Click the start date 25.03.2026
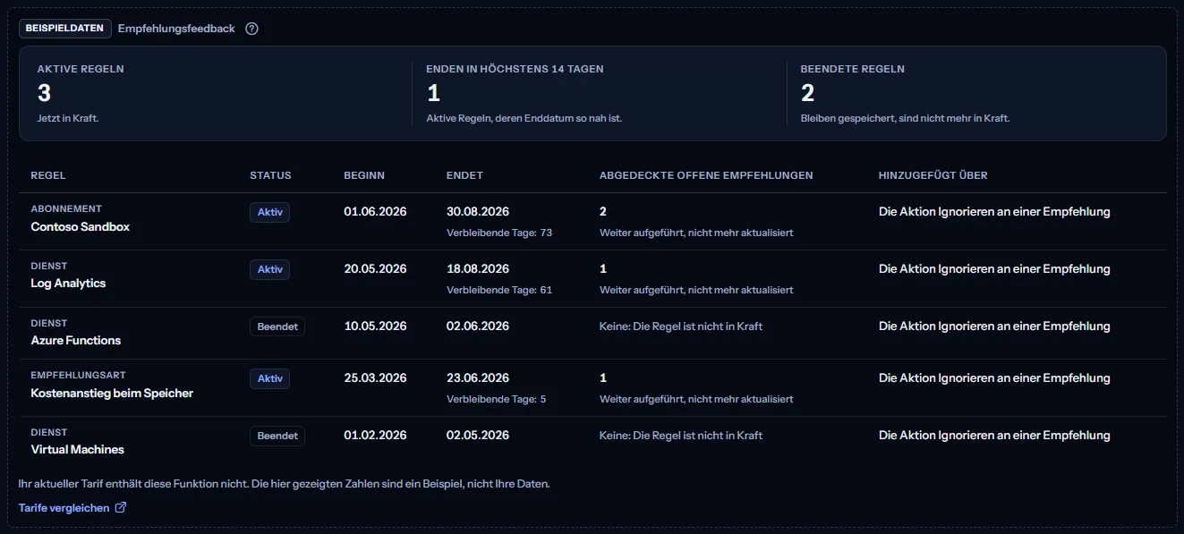The height and width of the screenshot is (534, 1184). tap(376, 378)
